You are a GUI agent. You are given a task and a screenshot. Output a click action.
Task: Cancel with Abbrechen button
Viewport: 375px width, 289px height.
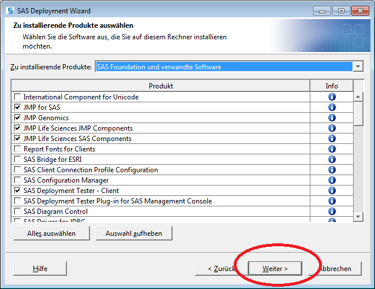coord(335,269)
